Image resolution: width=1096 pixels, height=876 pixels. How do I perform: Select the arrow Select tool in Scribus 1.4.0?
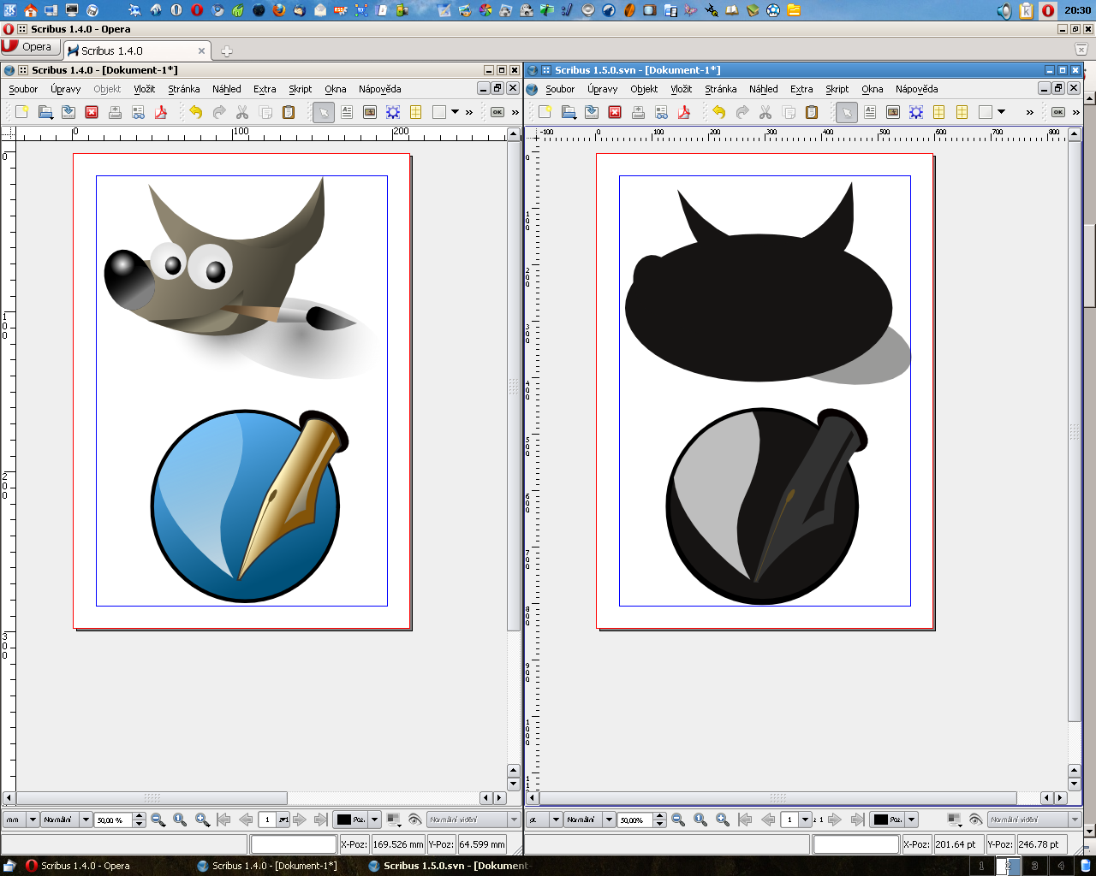tap(324, 112)
